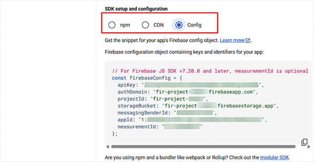Copy the Firebase config snippet
The width and height of the screenshot is (314, 162).
click(304, 142)
